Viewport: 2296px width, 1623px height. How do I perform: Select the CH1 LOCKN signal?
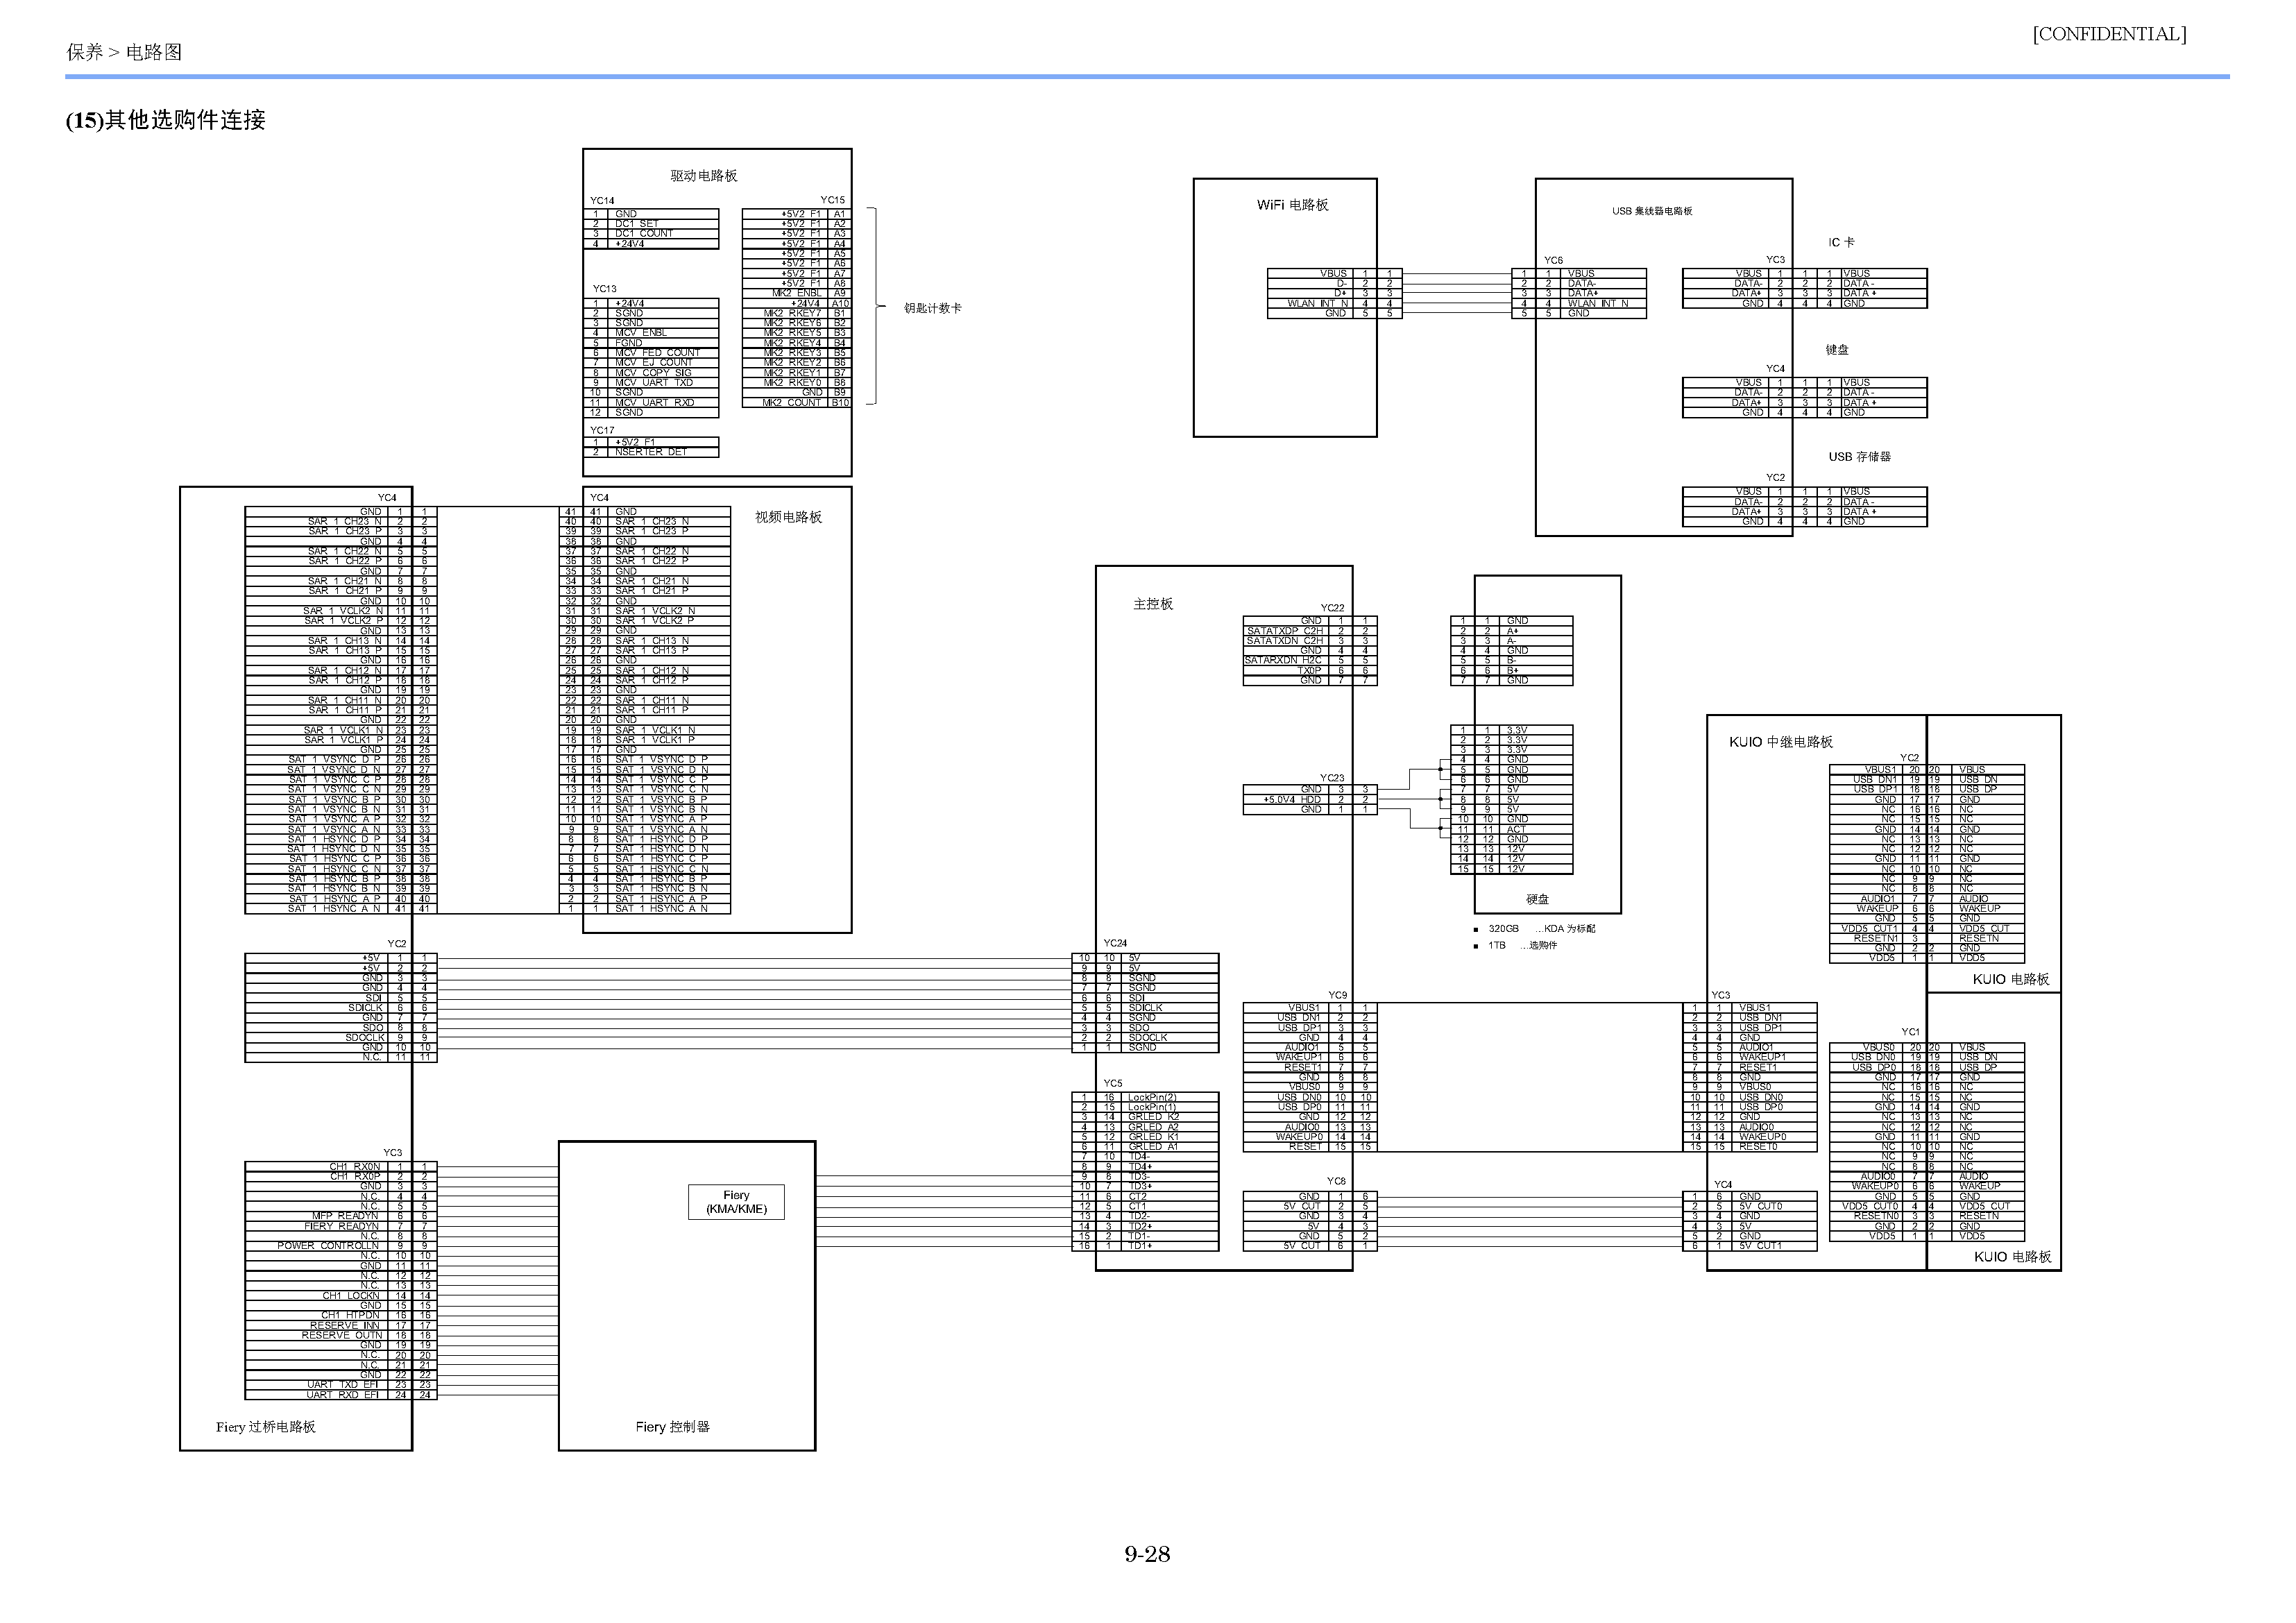[x=351, y=1296]
